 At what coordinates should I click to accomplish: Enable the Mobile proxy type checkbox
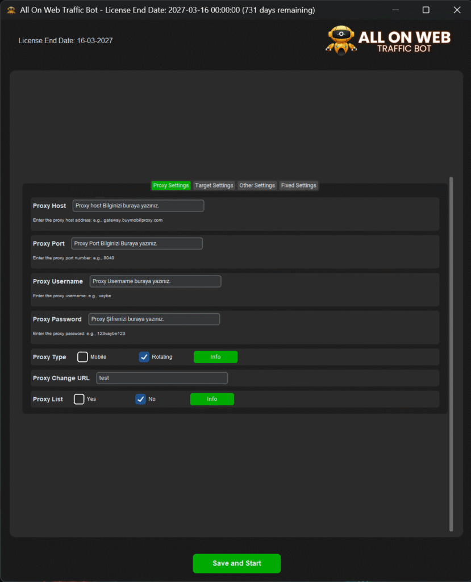coord(82,357)
